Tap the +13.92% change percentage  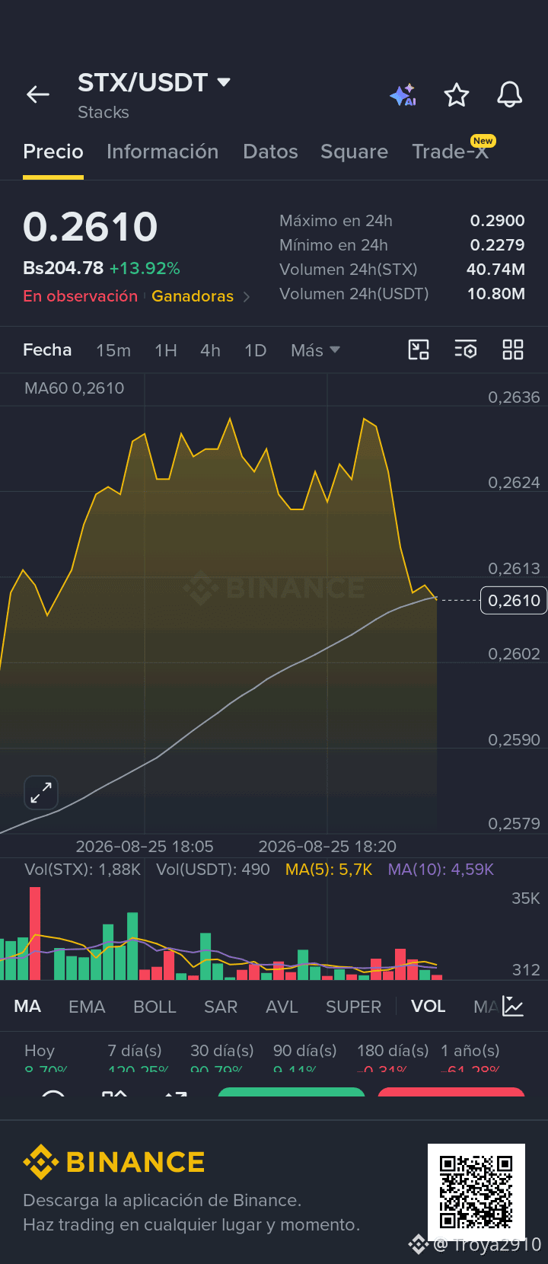pos(145,268)
